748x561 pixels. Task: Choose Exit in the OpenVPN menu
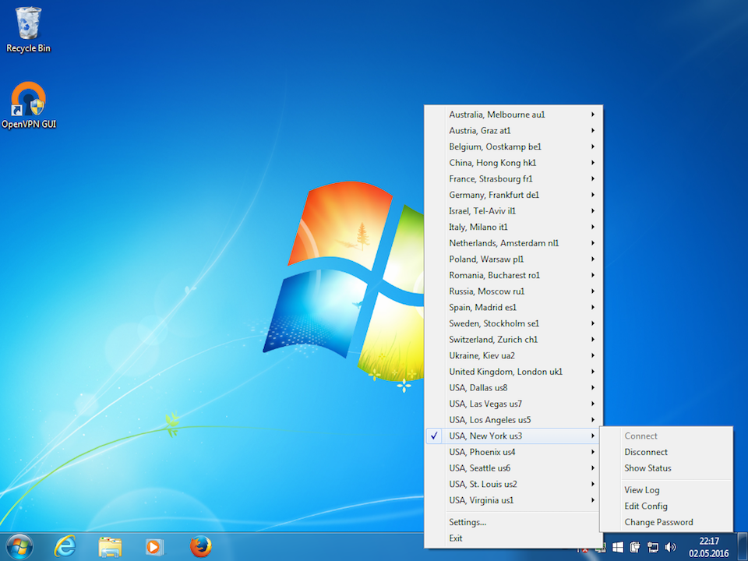[x=513, y=538]
